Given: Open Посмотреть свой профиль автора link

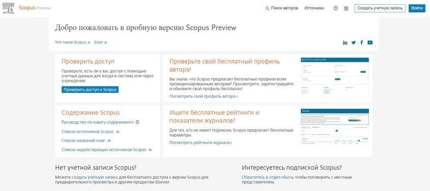Looking at the screenshot, I should tap(204, 96).
